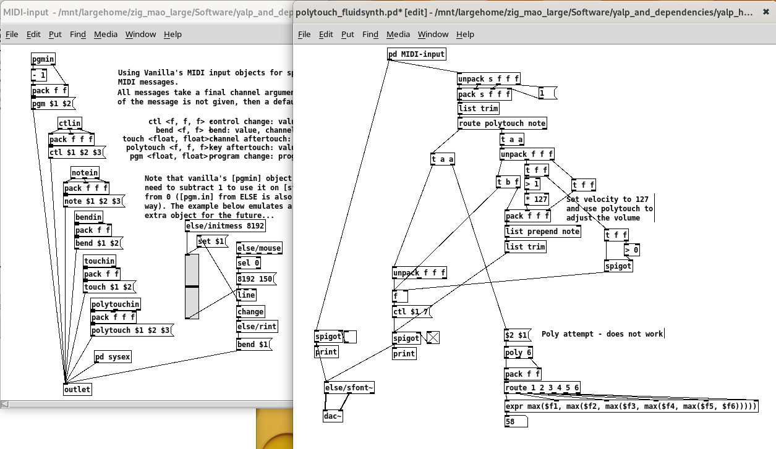Open Media menu in MIDI-input window
The image size is (776, 449).
point(106,34)
